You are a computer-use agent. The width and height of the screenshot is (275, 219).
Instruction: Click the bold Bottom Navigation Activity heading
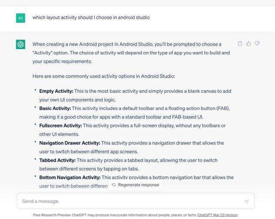tap(70, 177)
